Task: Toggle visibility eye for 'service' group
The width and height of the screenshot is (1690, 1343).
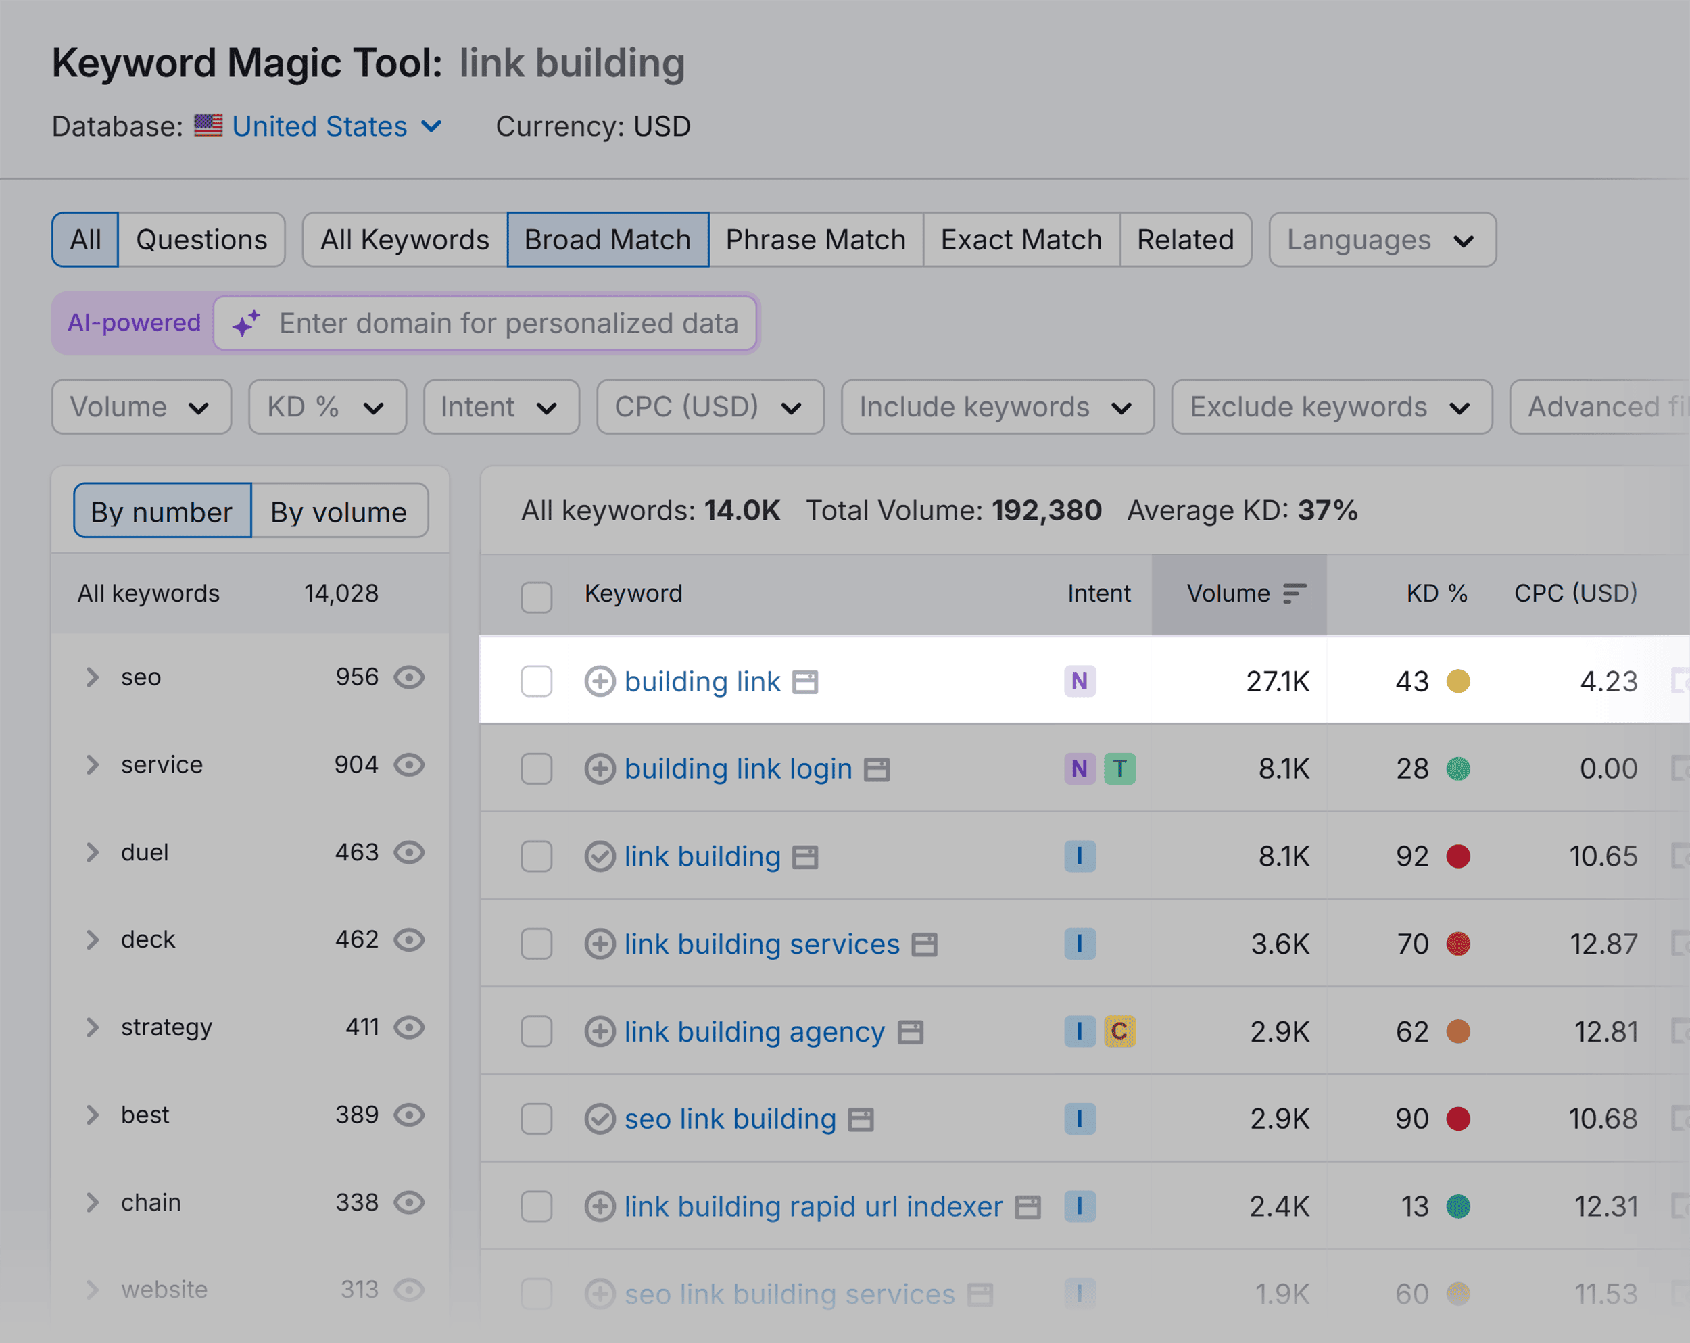Action: (x=409, y=764)
